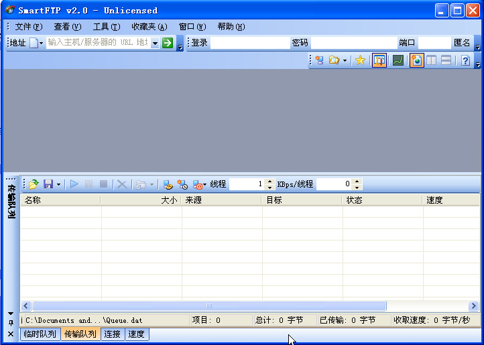The height and width of the screenshot is (345, 484).
Task: Open the 收藏夹(A) menu
Action: (x=149, y=27)
